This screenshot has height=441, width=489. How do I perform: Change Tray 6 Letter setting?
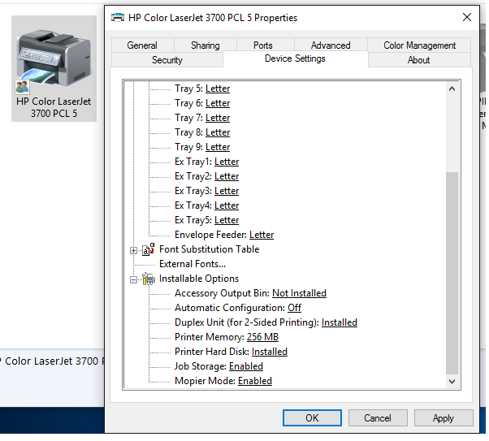pos(218,103)
